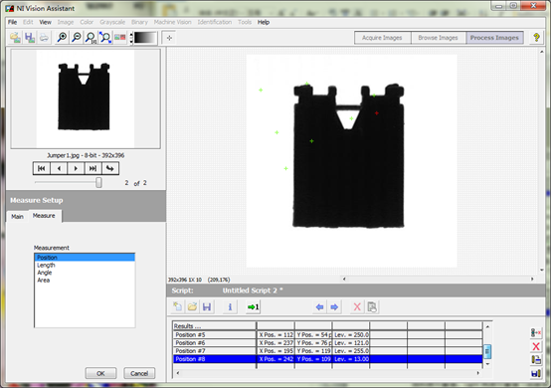The width and height of the screenshot is (551, 388).
Task: Click the image view vertical scrollbar down arrow
Action: 541,270
